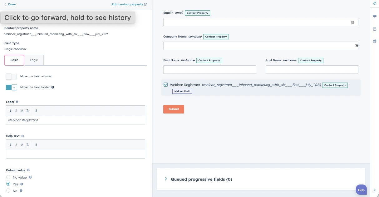Open the comments icon in right sidebar
The width and height of the screenshot is (379, 197).
(375, 16)
